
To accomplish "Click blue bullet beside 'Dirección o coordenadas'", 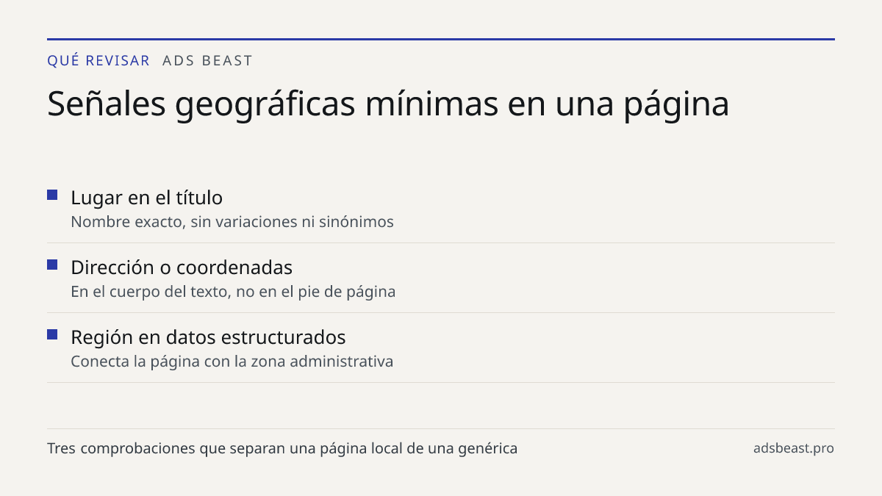I will point(52,265).
